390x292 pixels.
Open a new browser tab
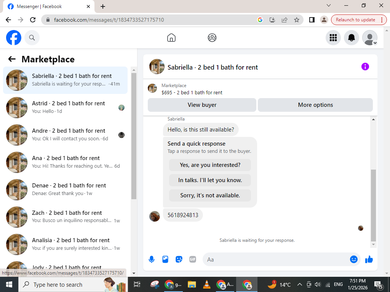[103, 6]
